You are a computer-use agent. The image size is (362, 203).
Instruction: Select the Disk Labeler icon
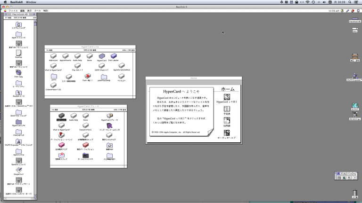click(114, 56)
